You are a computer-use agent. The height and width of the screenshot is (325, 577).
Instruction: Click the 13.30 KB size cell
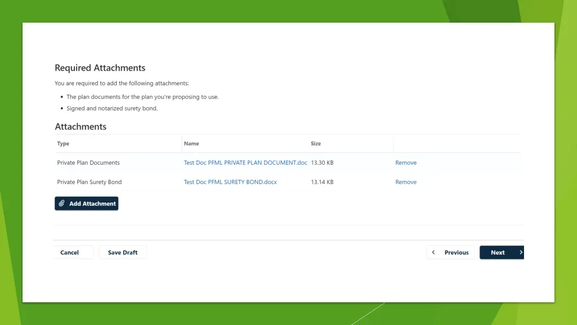322,163
